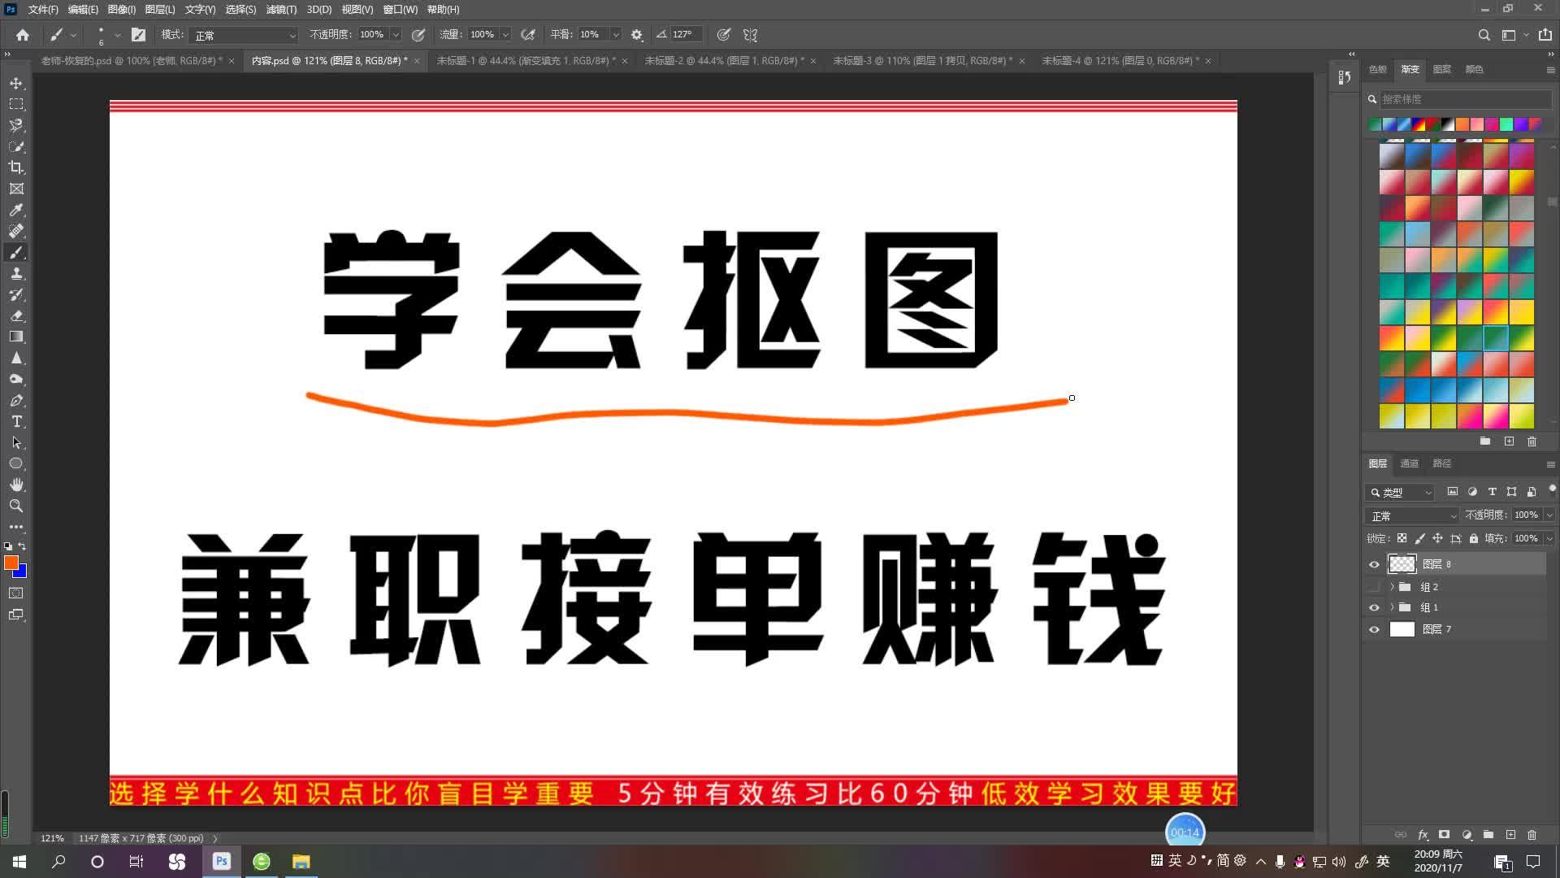Image resolution: width=1560 pixels, height=878 pixels.
Task: Create a new layer in the Layers panel
Action: click(x=1510, y=834)
